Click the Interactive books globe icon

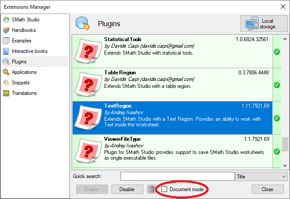[x=6, y=51]
